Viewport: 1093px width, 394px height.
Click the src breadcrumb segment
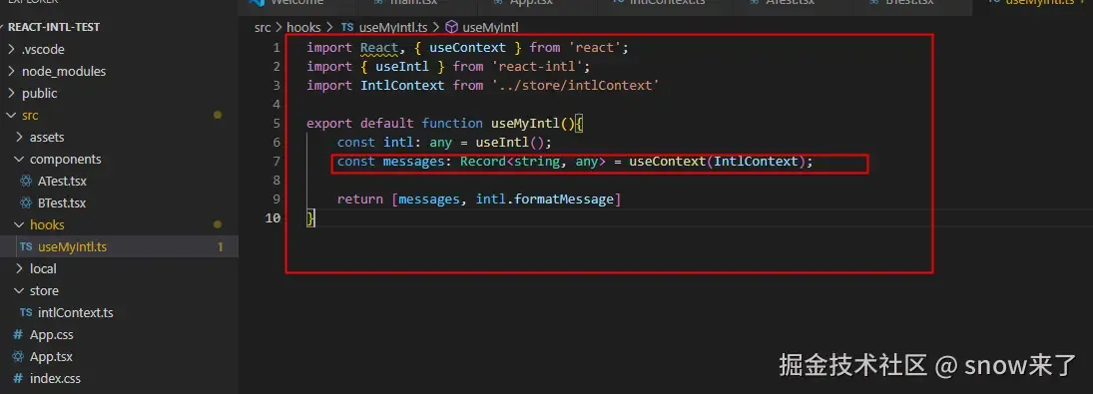pos(263,27)
